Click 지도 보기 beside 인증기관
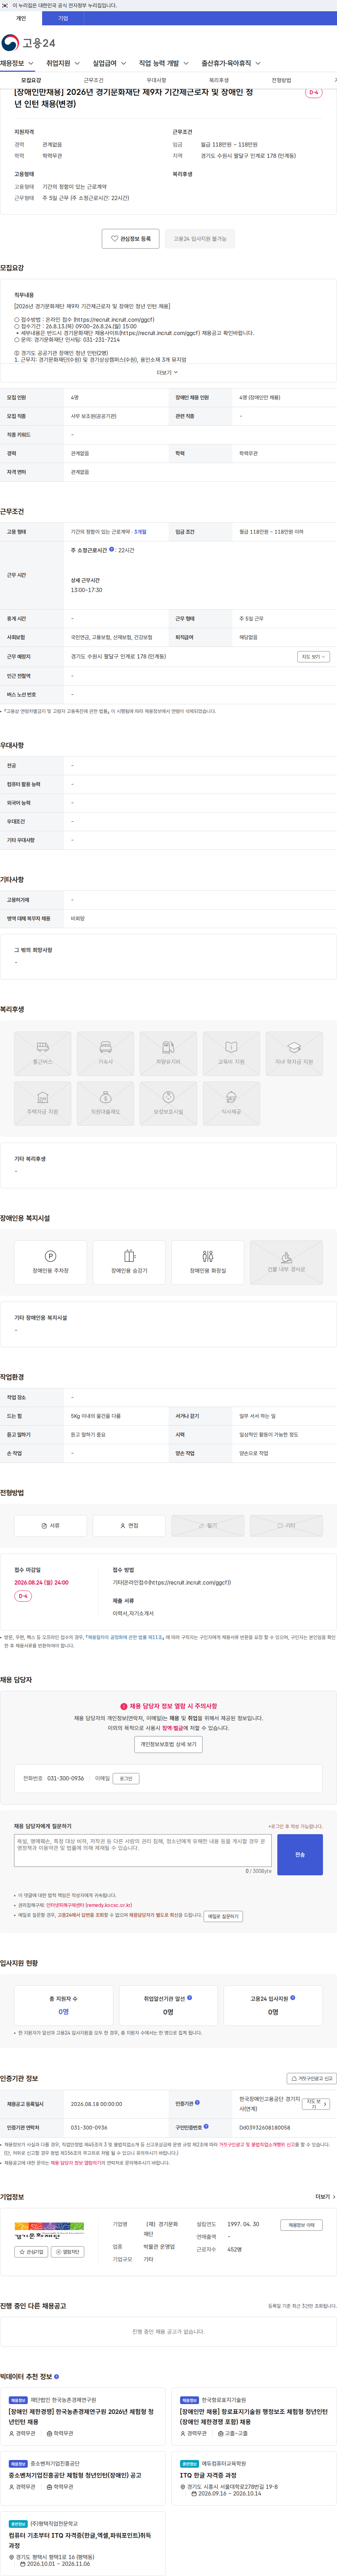Viewport: 337px width, 2576px height. click(x=315, y=2103)
